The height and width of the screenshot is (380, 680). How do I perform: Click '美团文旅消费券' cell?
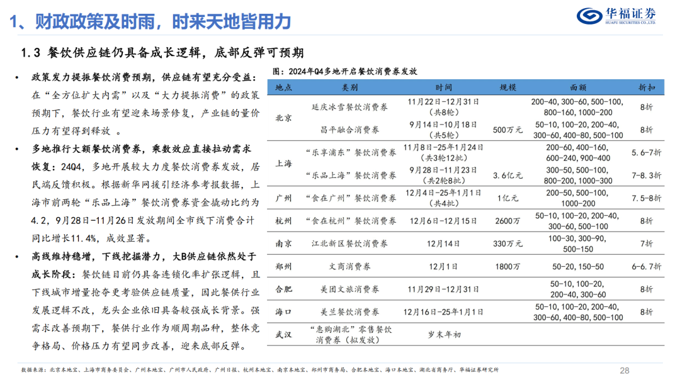[x=349, y=289]
